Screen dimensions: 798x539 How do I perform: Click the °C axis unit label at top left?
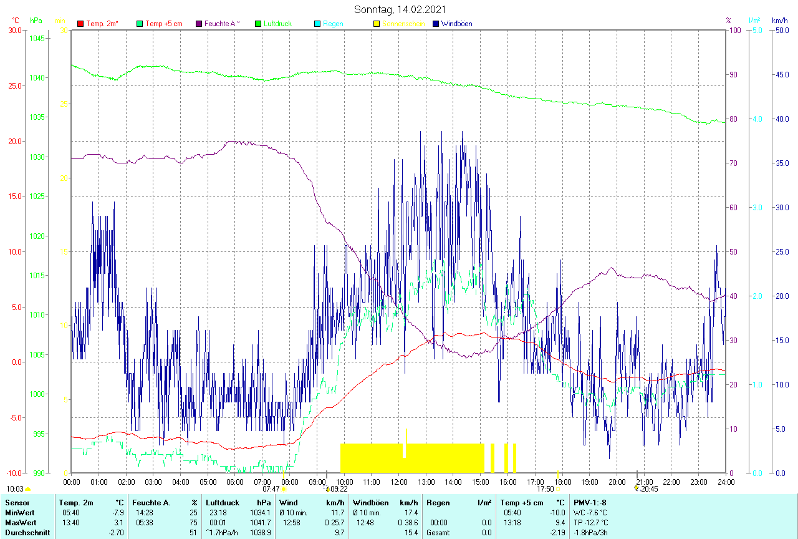click(16, 20)
